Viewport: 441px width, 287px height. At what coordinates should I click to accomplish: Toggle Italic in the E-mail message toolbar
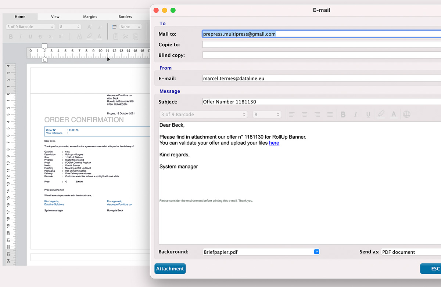click(x=355, y=115)
